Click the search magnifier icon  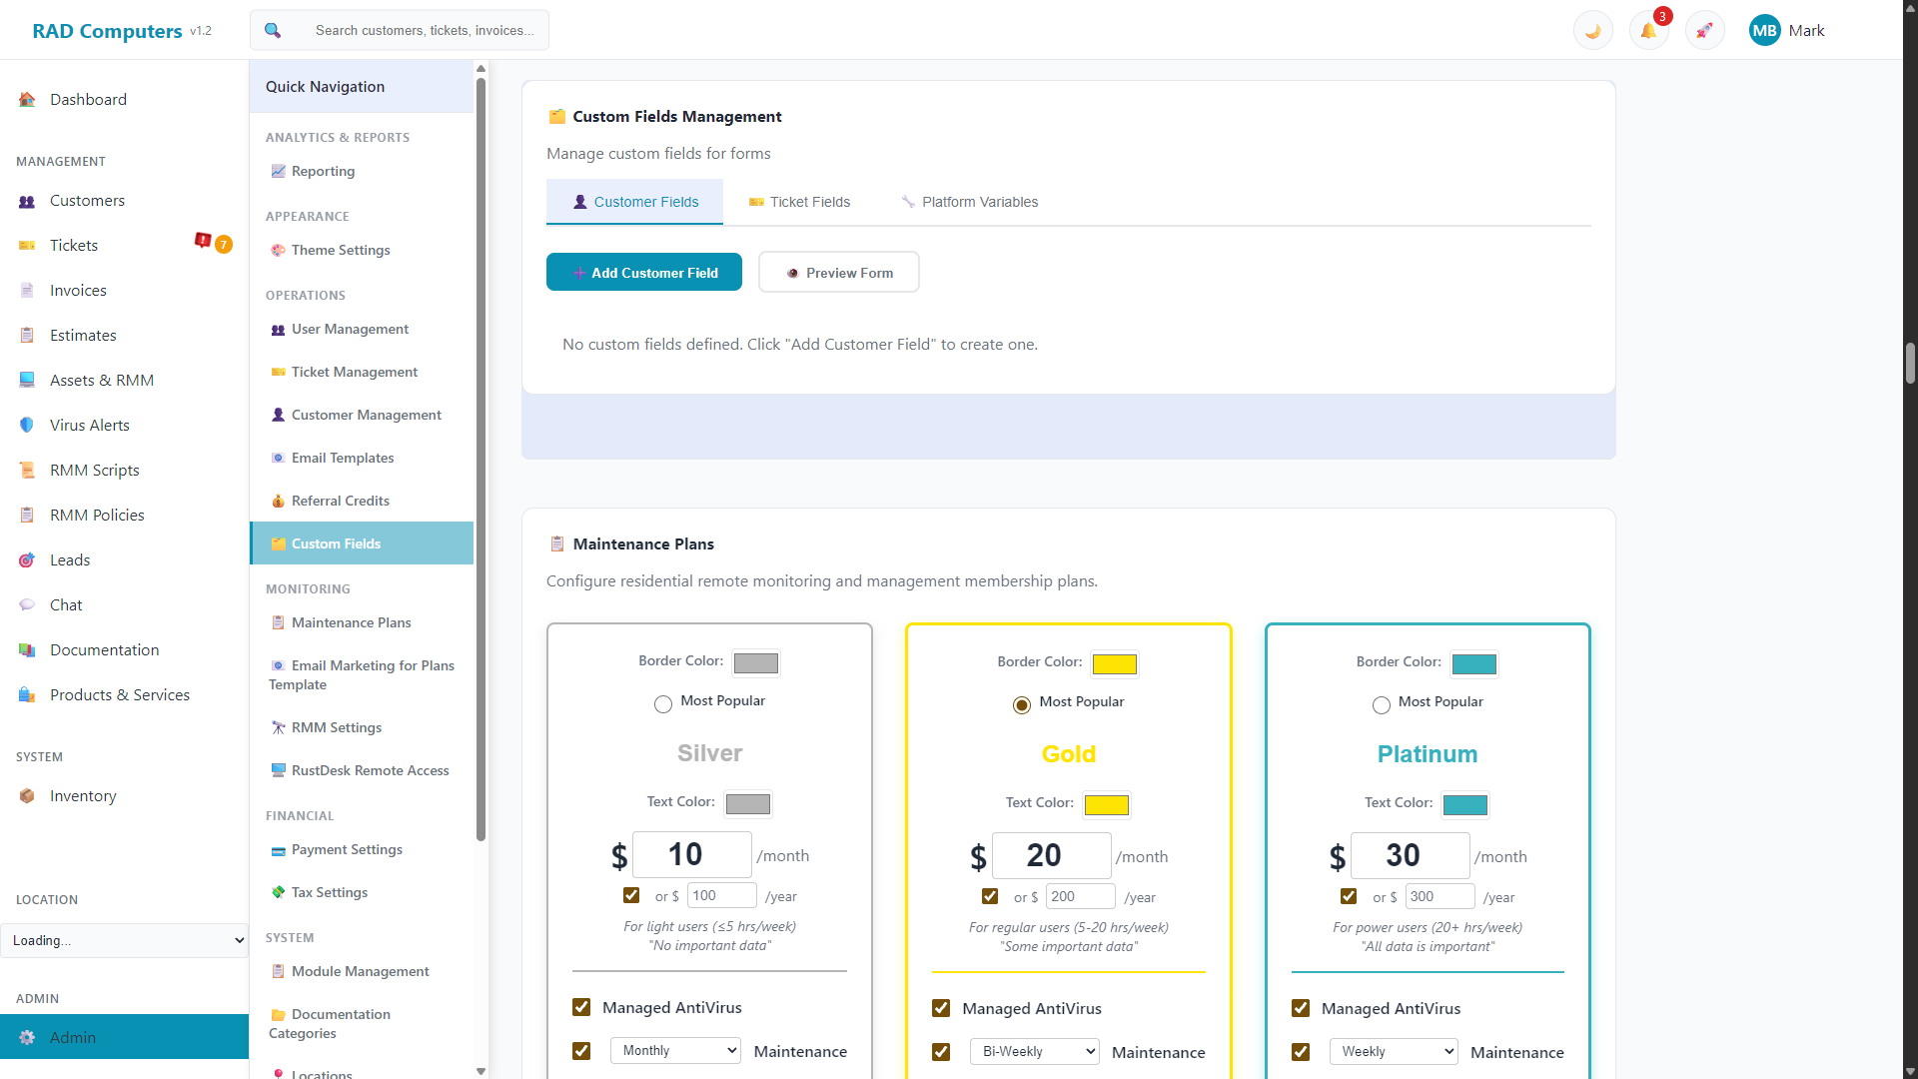tap(272, 30)
